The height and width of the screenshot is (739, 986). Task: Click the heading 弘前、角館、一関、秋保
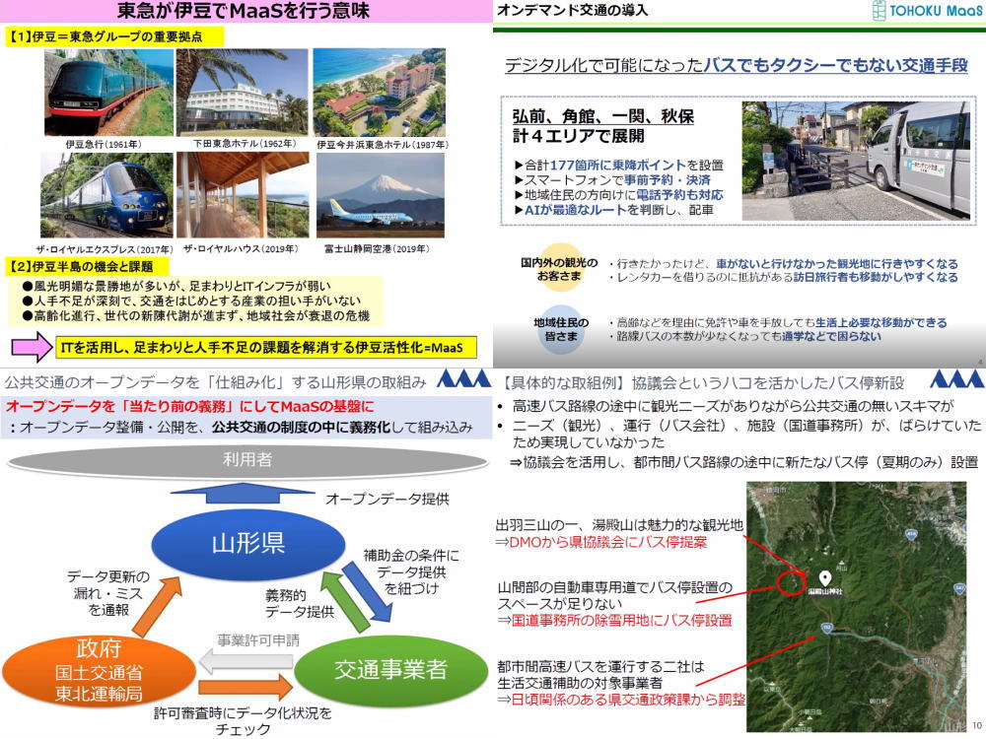(602, 116)
